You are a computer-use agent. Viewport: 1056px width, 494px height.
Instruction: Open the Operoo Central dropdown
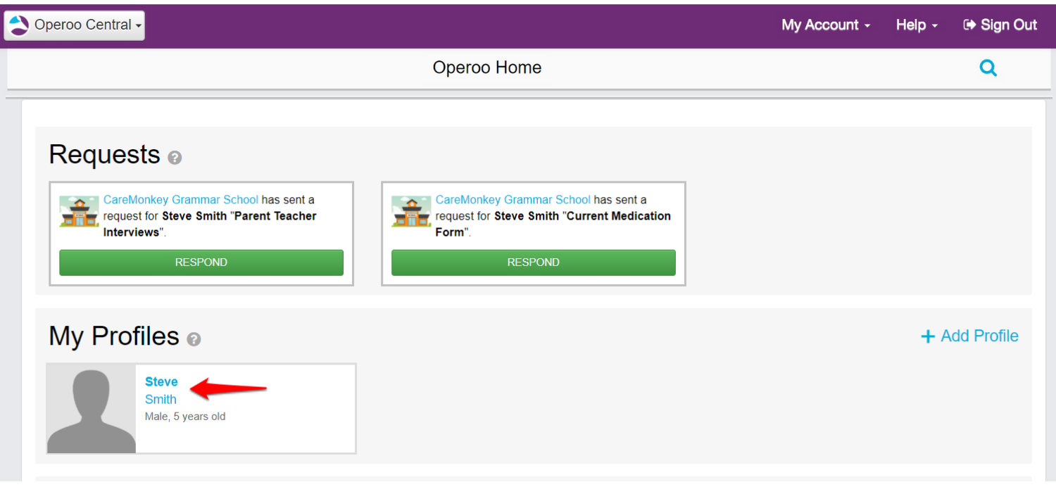tap(75, 25)
